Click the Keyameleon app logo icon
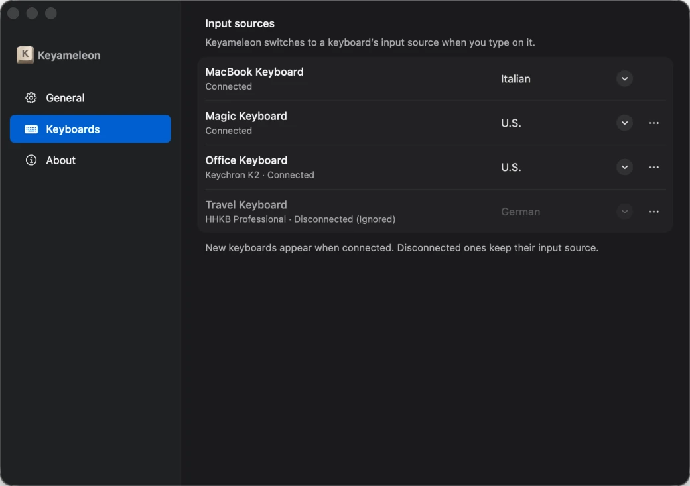Image resolution: width=690 pixels, height=486 pixels. (25, 55)
